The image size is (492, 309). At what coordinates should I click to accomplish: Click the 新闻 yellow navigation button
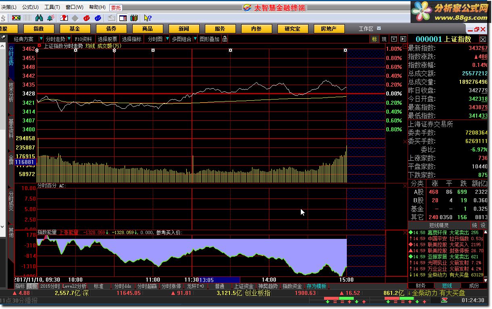pos(184,29)
